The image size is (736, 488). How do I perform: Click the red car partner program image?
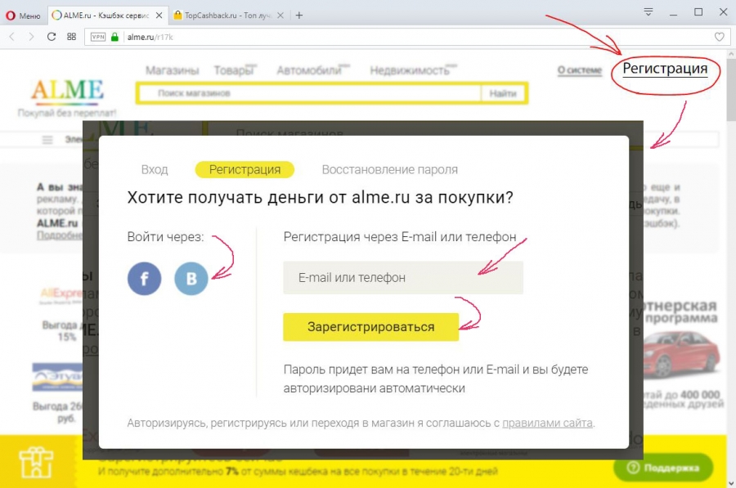(x=680, y=354)
